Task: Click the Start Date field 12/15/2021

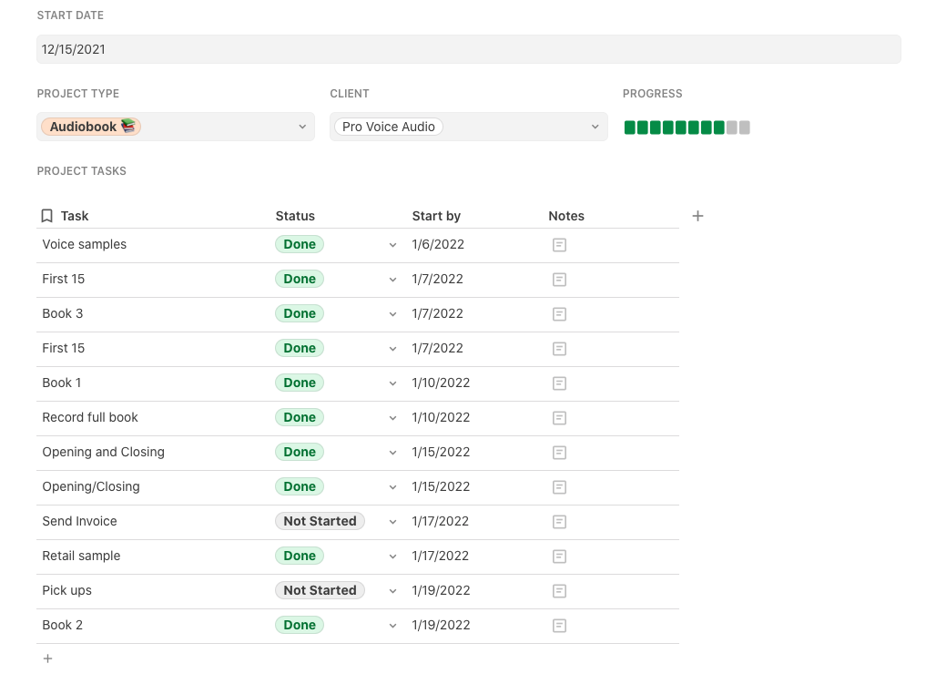Action: point(468,49)
